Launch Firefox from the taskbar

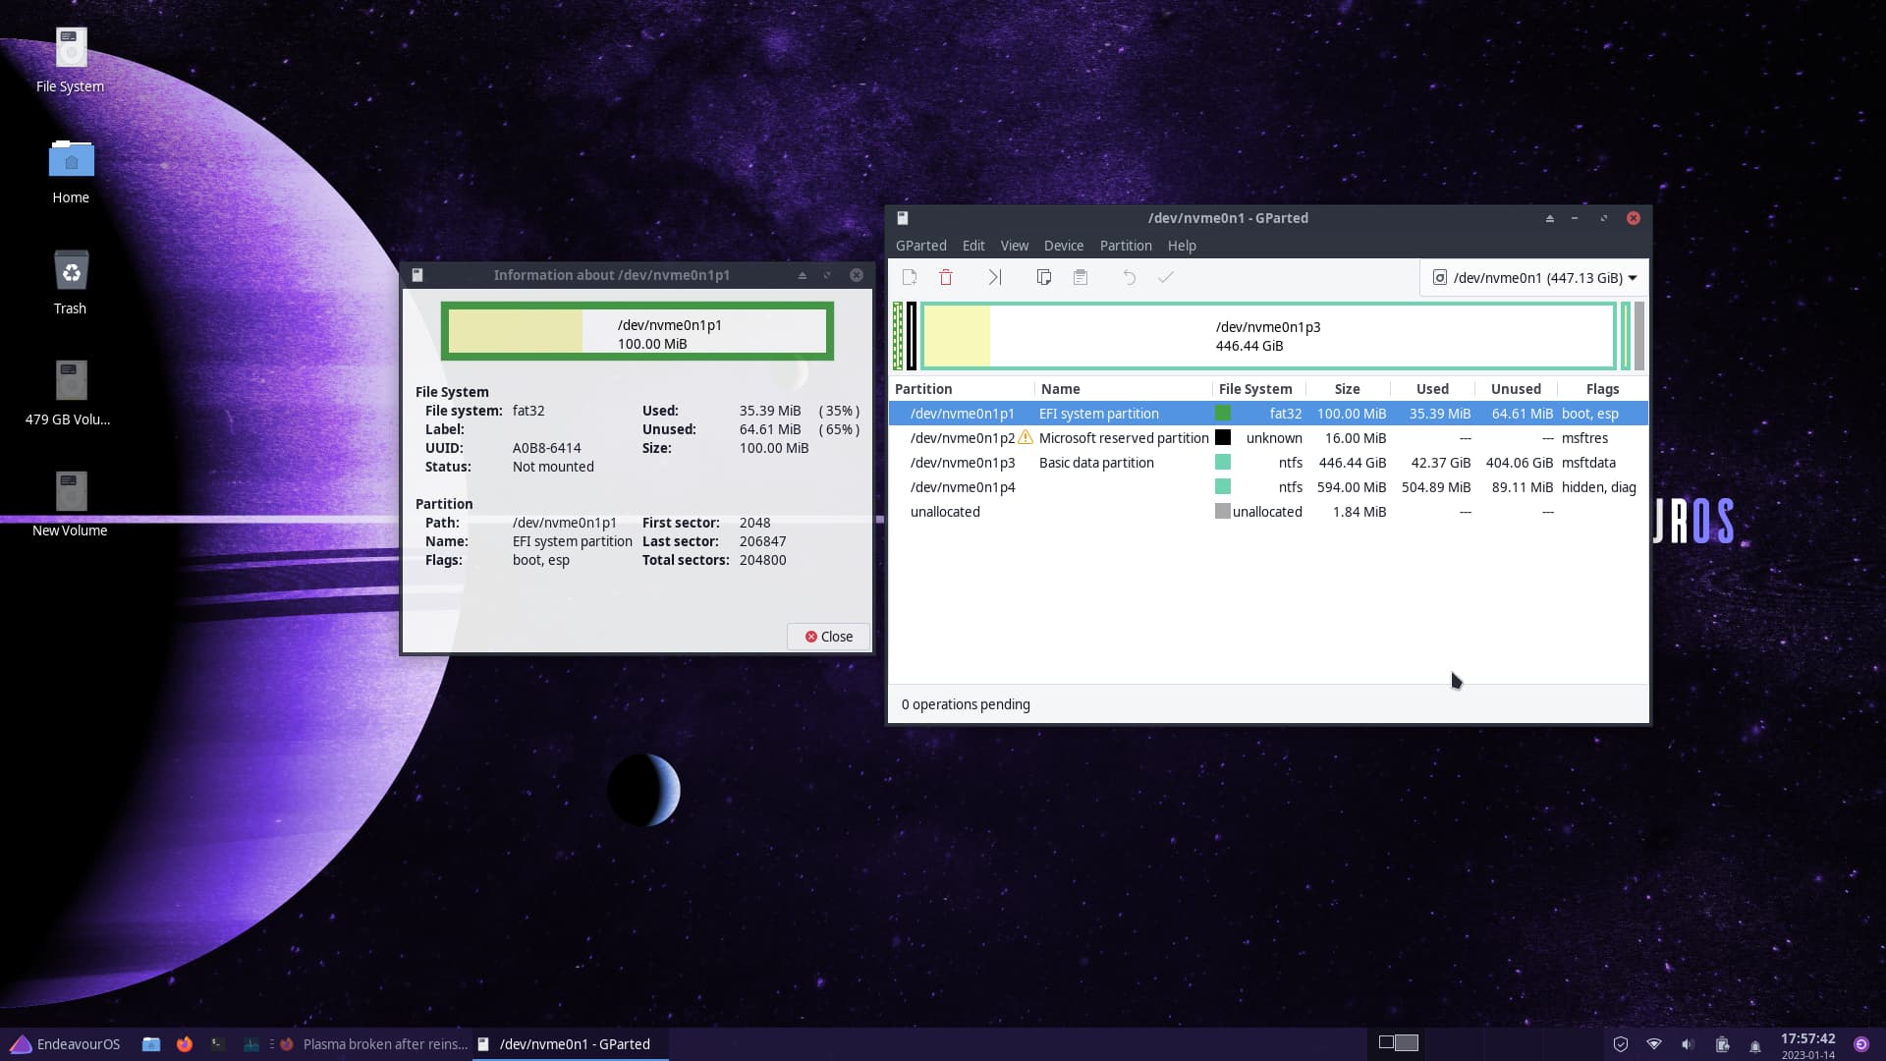click(185, 1044)
